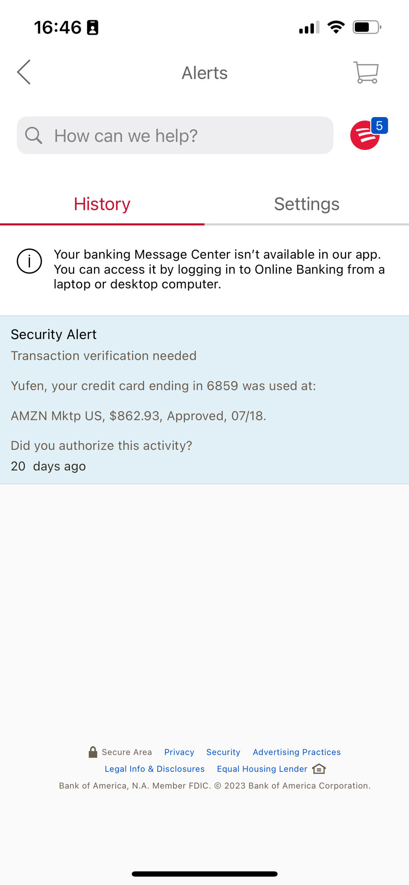
Task: Tap the Wi-Fi status icon
Action: (336, 27)
